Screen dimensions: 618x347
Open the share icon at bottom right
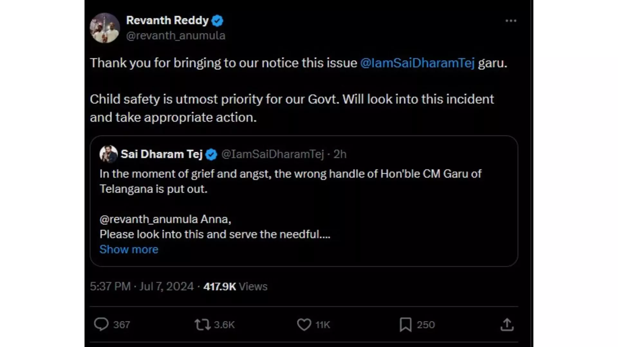(508, 325)
